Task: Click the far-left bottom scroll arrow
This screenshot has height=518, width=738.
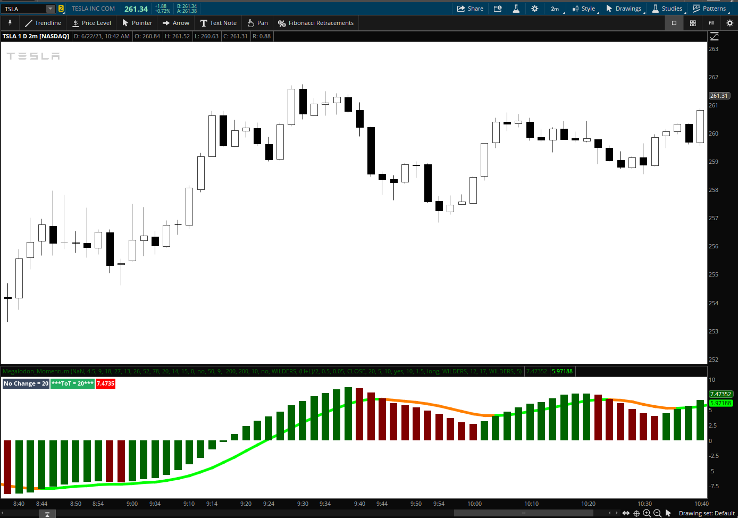Action: [2, 513]
